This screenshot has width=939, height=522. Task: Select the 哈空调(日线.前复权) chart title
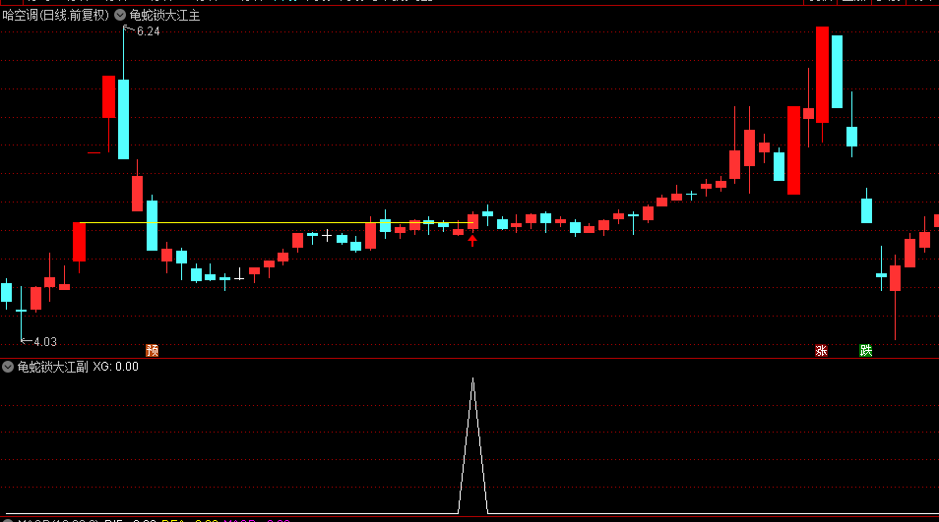[56, 15]
